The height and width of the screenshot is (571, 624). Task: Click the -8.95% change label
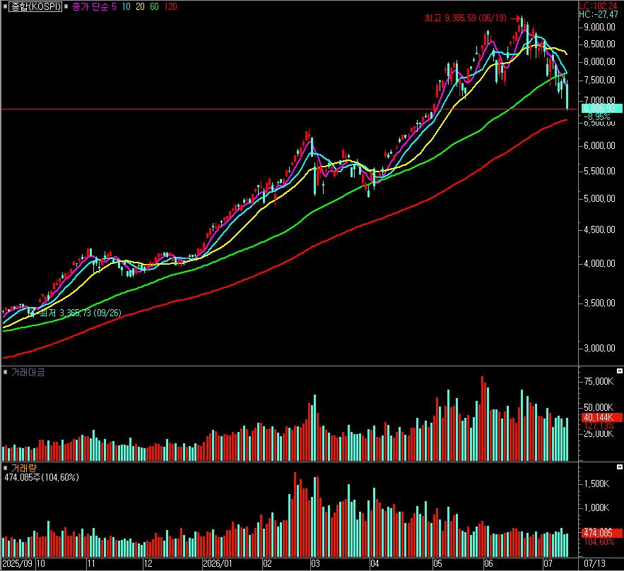click(x=596, y=117)
